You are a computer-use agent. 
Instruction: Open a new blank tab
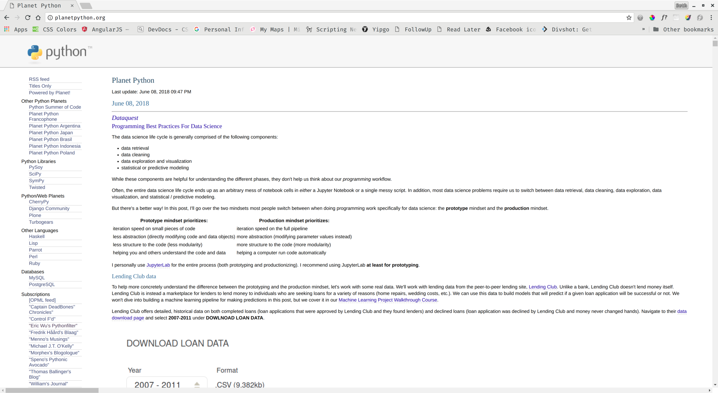pyautogui.click(x=86, y=6)
